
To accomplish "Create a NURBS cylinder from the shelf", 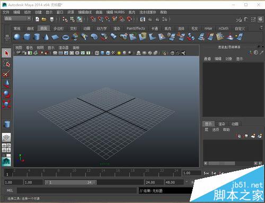I will 37,37.
